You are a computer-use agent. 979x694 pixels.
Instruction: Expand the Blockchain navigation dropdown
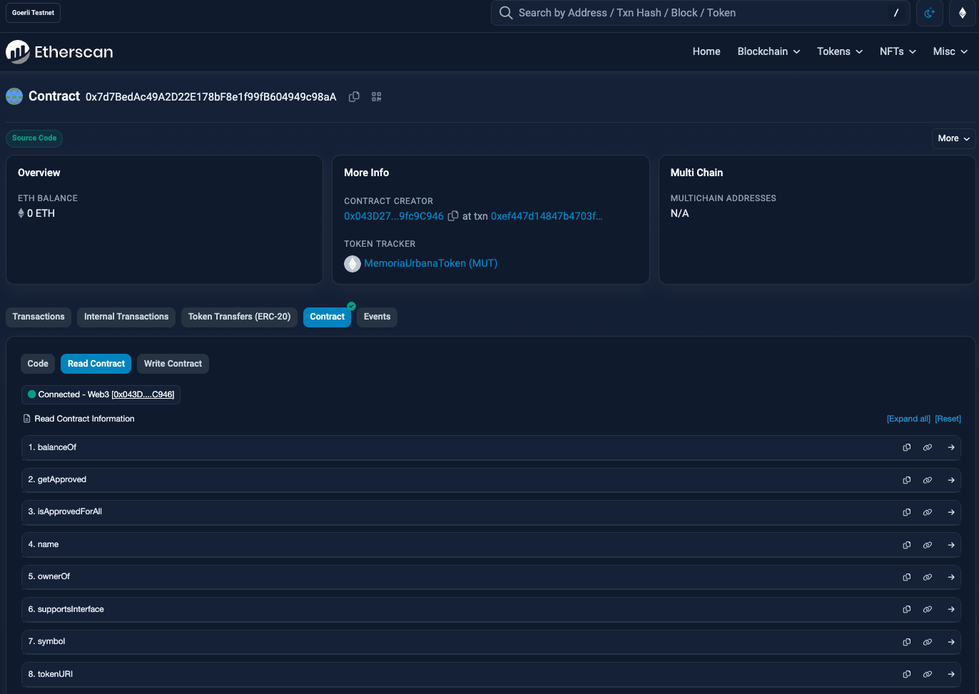pyautogui.click(x=769, y=51)
